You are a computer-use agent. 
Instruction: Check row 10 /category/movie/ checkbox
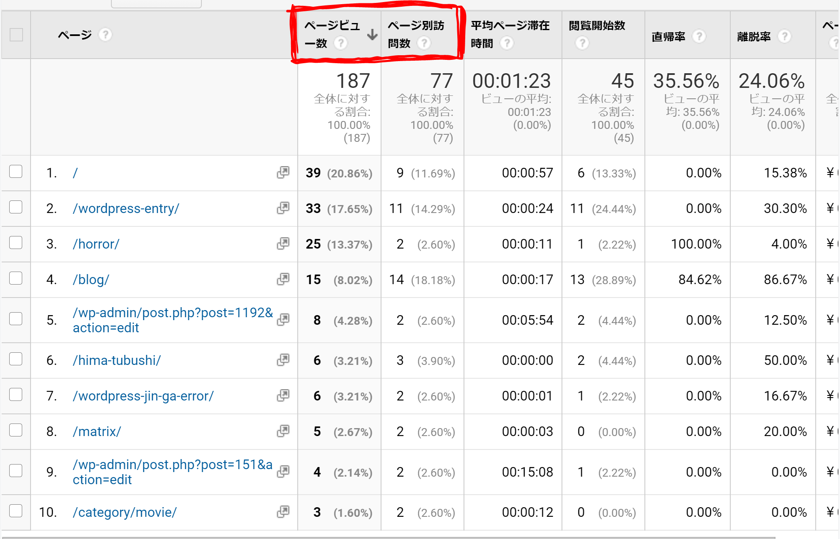click(16, 511)
